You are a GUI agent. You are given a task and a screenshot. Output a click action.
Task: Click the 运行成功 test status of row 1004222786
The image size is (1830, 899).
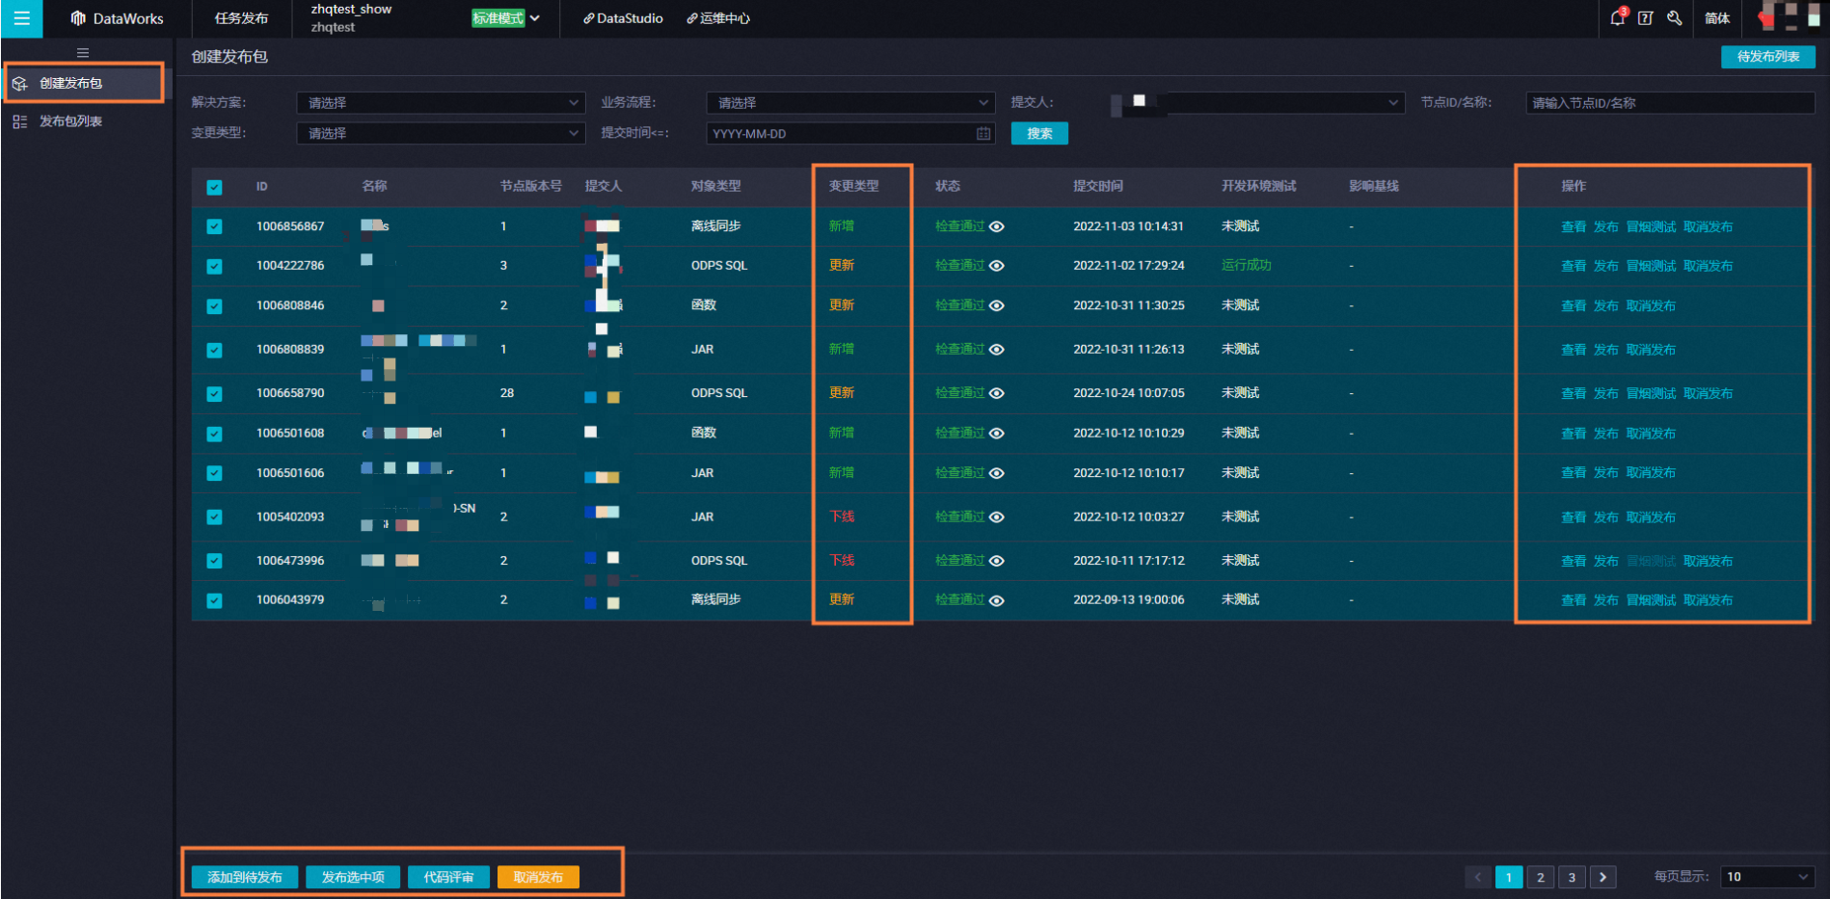pyautogui.click(x=1247, y=266)
